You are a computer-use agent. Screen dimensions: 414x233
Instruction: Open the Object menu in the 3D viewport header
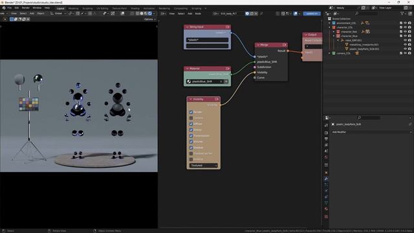pos(41,14)
